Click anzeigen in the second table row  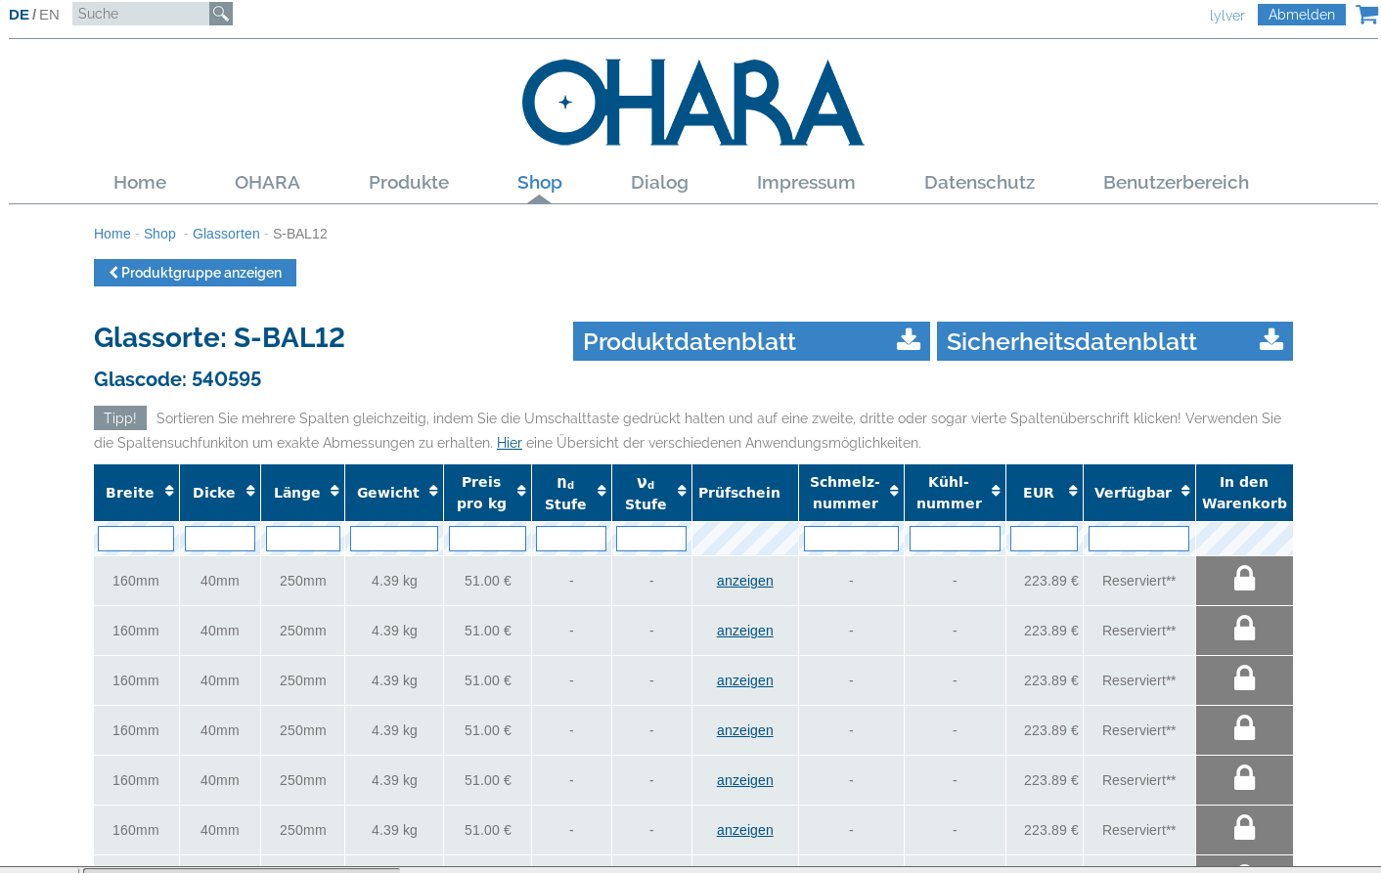(x=745, y=631)
